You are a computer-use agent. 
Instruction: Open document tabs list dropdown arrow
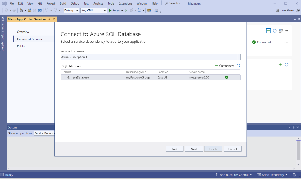pyautogui.click(x=295, y=19)
